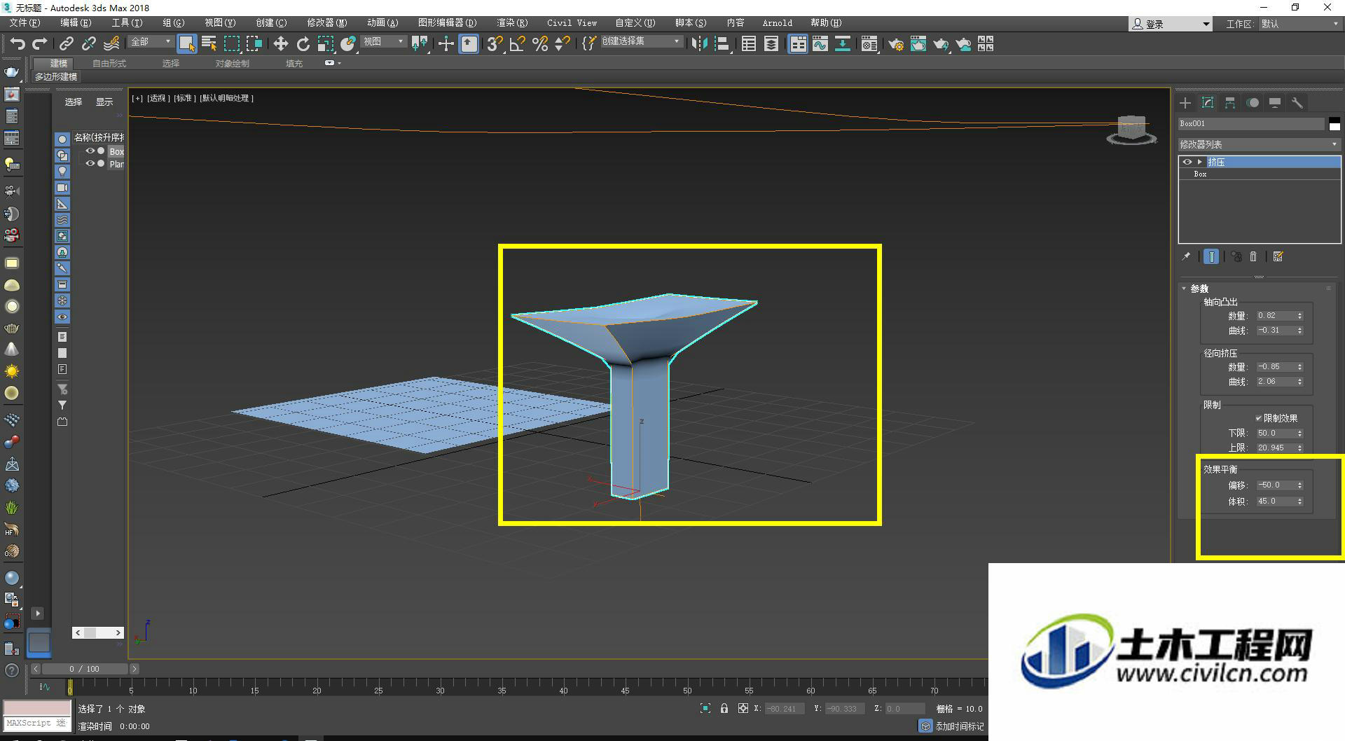
Task: Click the 偏移 value field -50.0
Action: (1275, 485)
